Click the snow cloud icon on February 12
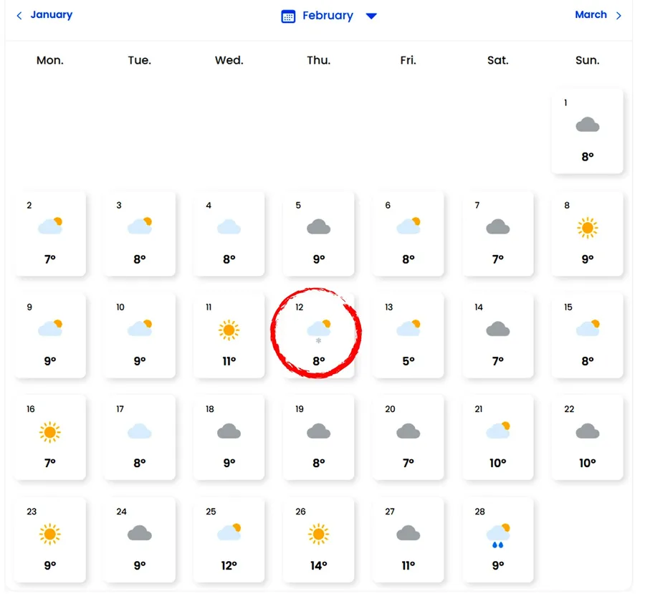The image size is (645, 594). click(319, 330)
